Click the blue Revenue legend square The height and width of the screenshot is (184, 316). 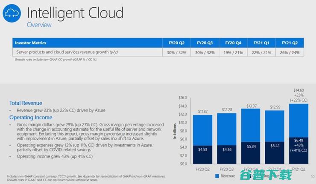(x=217, y=176)
